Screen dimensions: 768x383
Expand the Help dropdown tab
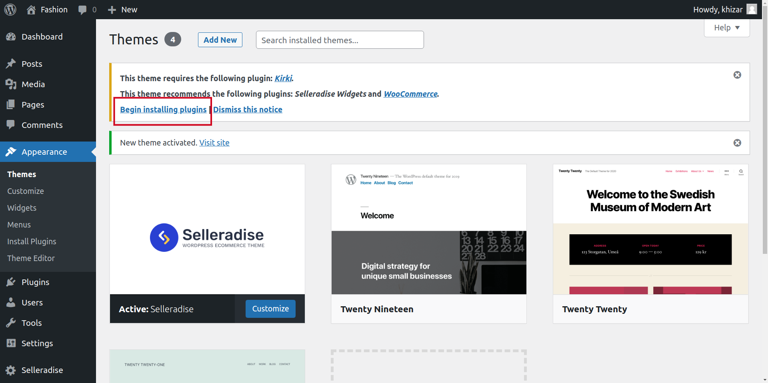[727, 28]
